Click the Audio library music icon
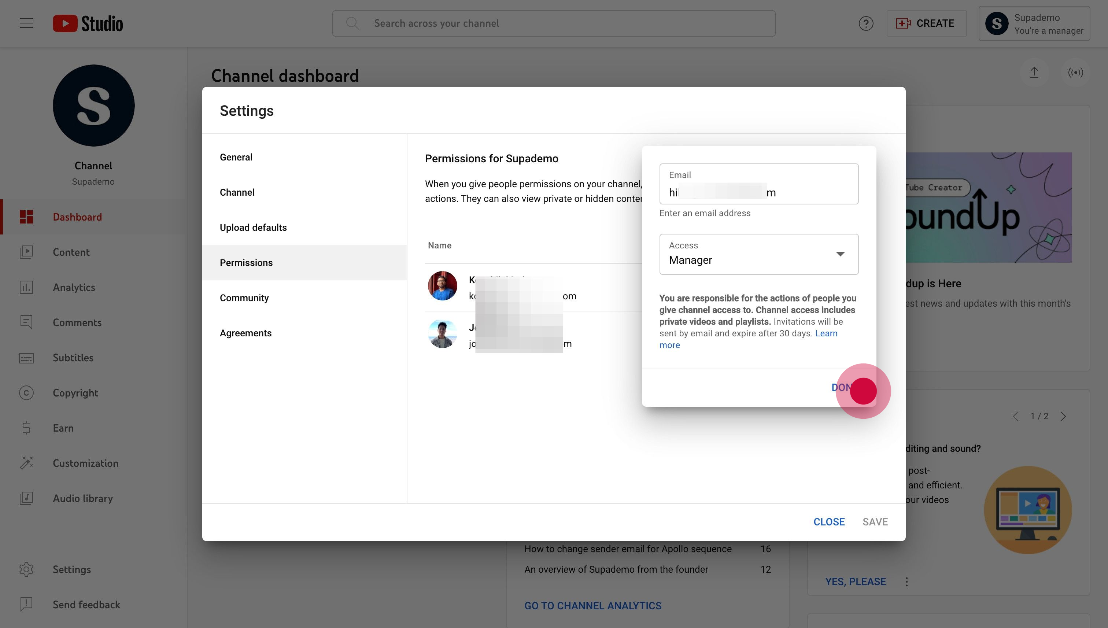This screenshot has height=628, width=1108. click(x=26, y=498)
